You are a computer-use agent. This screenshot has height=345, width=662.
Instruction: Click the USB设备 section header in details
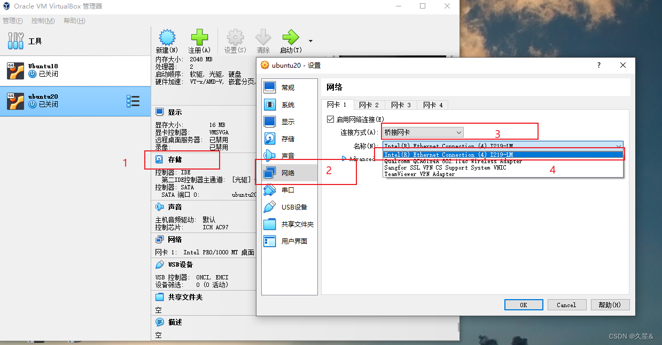point(174,264)
